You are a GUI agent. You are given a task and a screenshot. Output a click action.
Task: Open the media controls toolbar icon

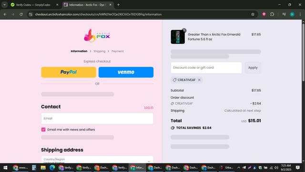pos(284,14)
